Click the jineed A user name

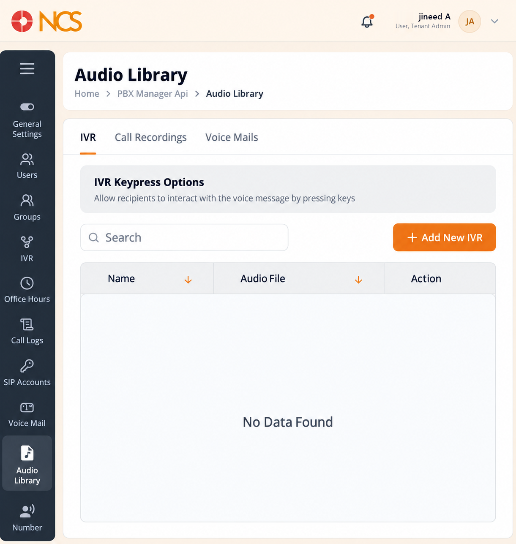pos(434,16)
